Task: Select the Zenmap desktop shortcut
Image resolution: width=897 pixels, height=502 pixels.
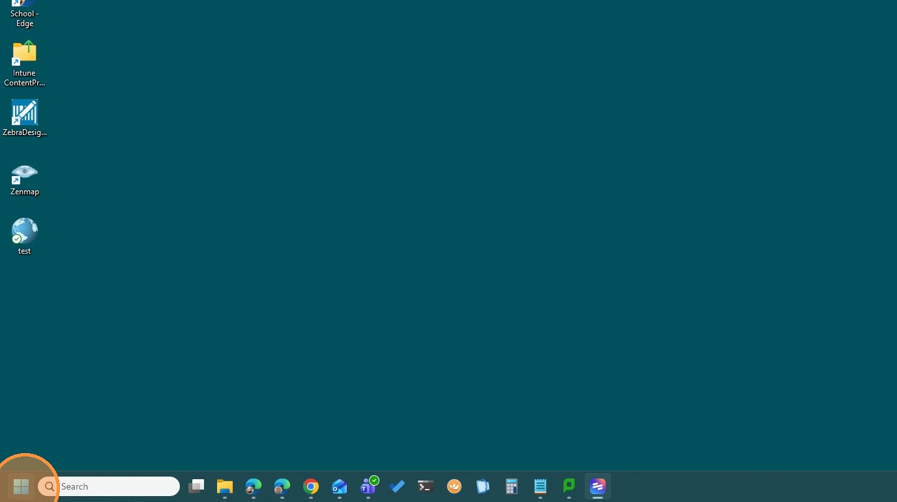Action: coord(24,180)
